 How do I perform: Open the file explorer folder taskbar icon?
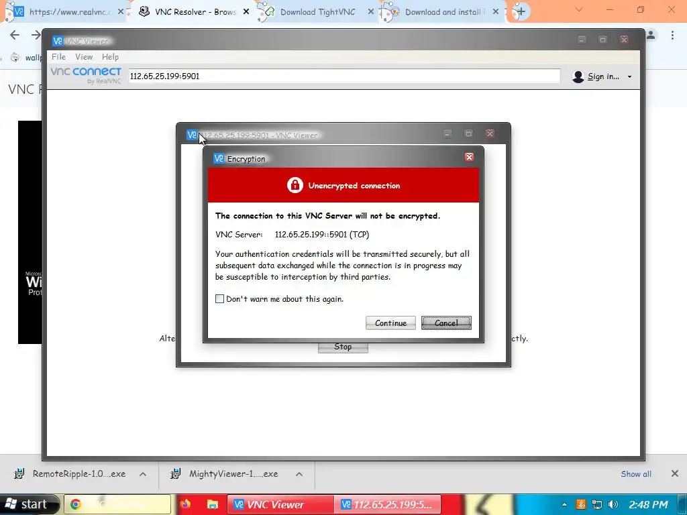213,504
